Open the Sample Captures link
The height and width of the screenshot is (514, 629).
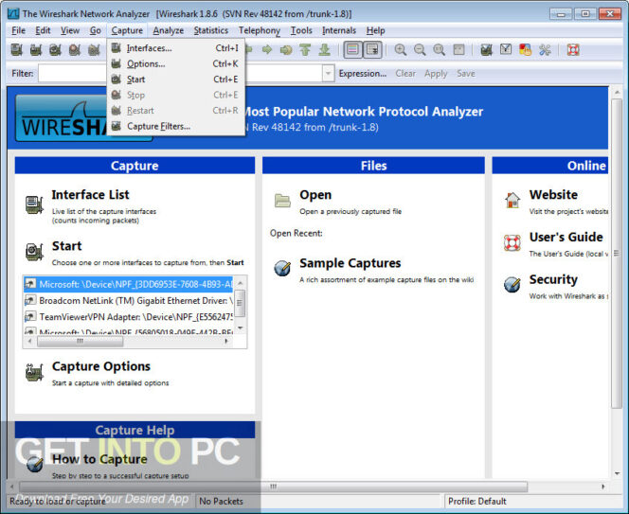(x=350, y=263)
